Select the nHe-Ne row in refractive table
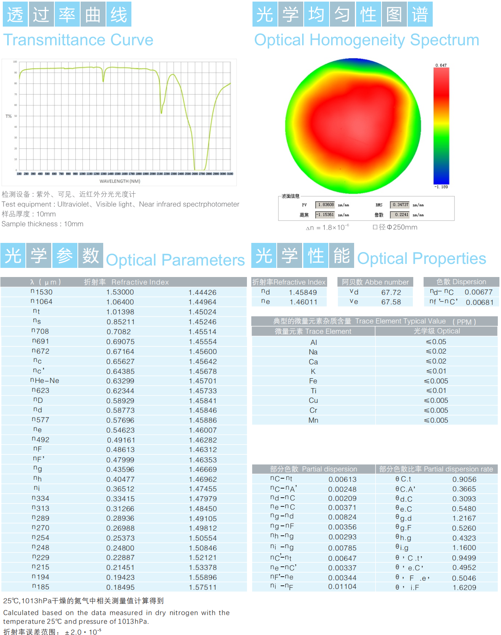 click(x=123, y=381)
